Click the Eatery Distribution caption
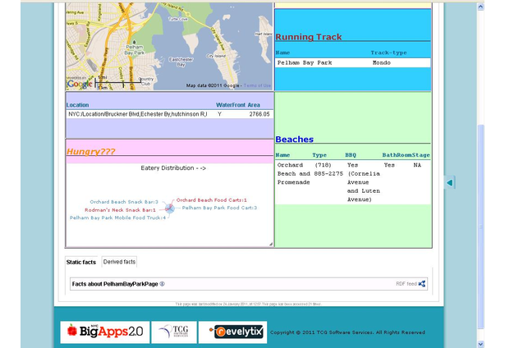The image size is (505, 348). [173, 168]
